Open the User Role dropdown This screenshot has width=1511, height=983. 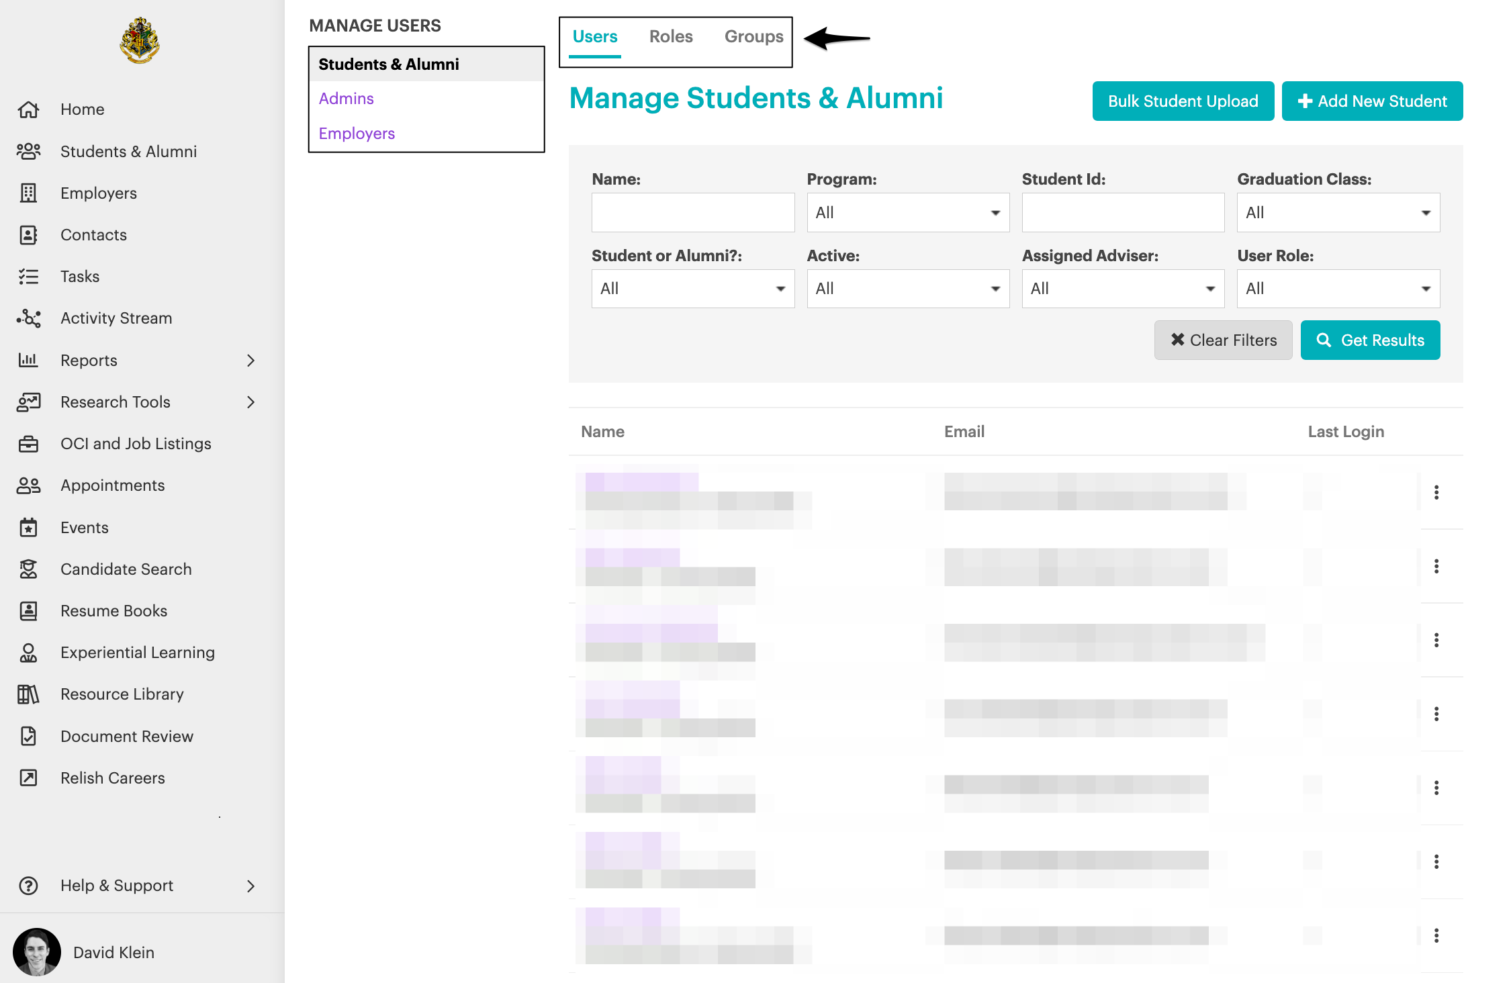[x=1338, y=289]
